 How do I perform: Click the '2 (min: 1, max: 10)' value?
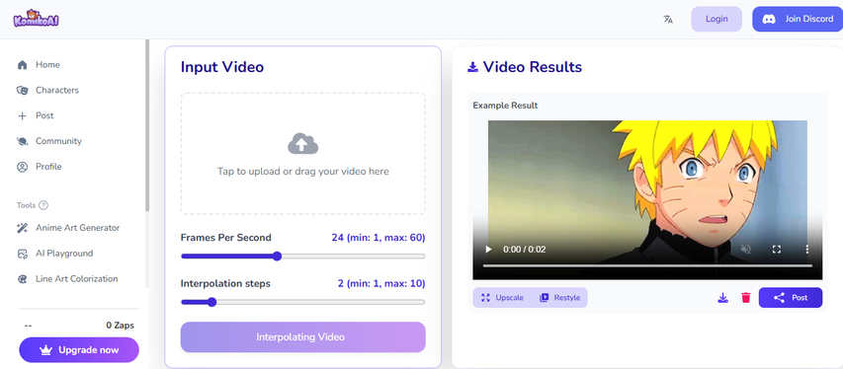(x=381, y=283)
